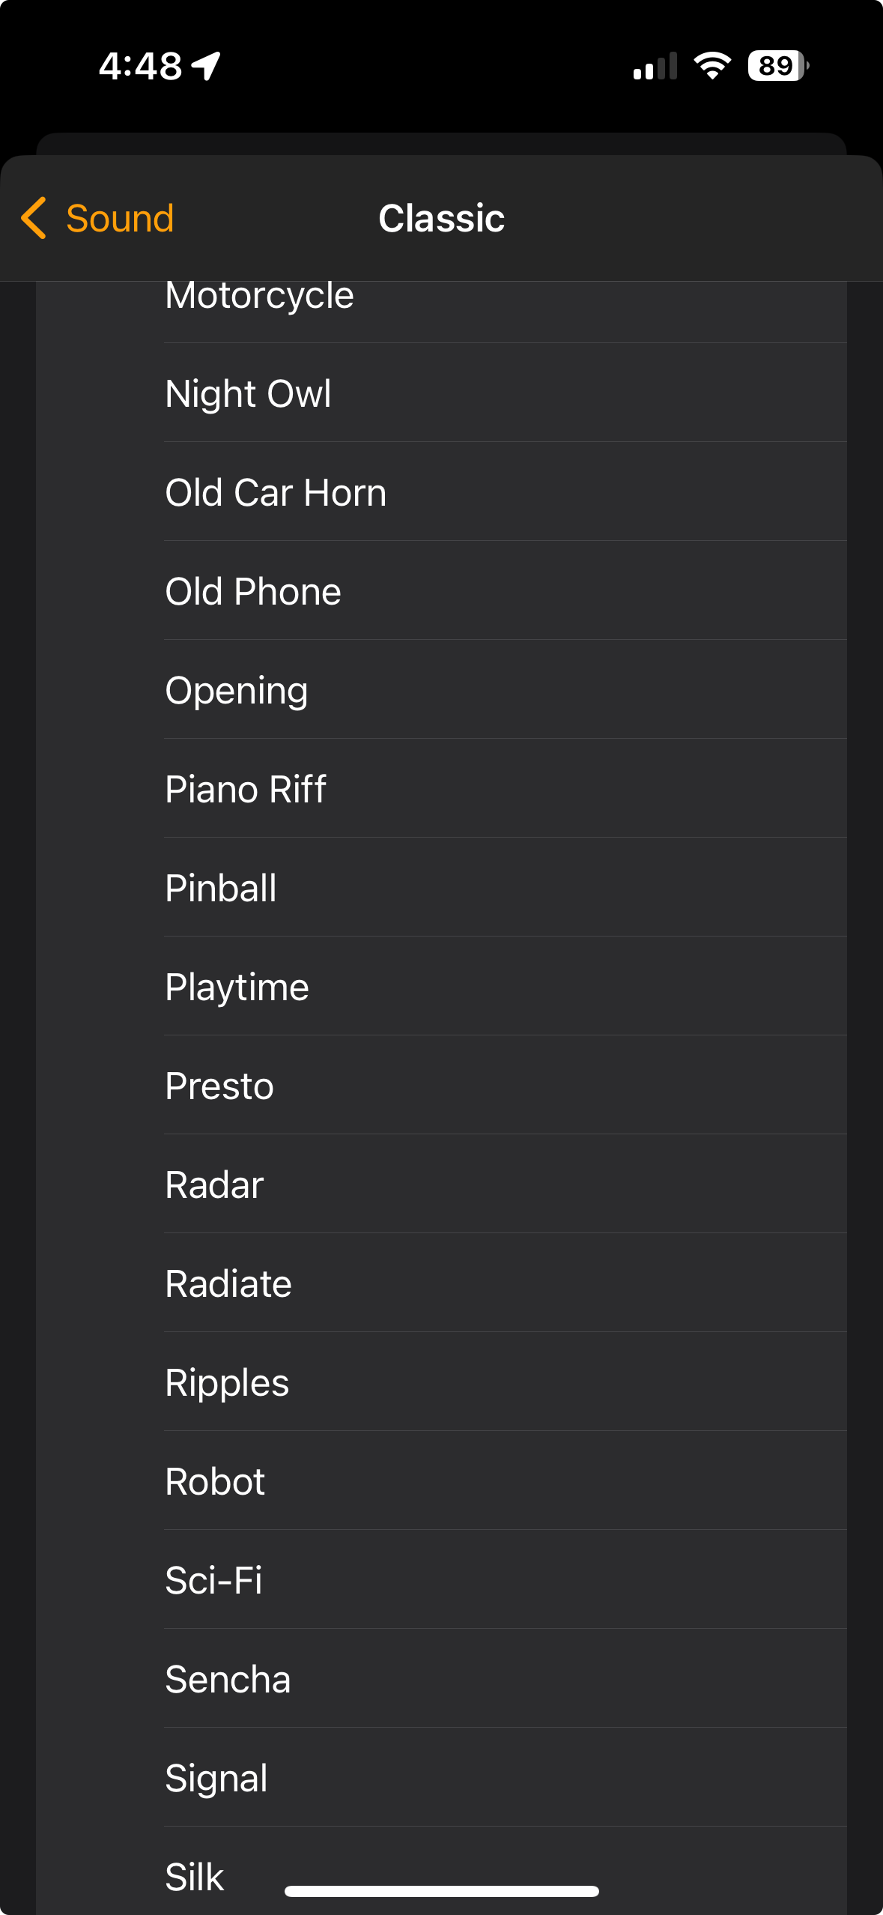Viewport: 883px width, 1915px height.
Task: Tap the back chevron arrow icon
Action: click(34, 218)
